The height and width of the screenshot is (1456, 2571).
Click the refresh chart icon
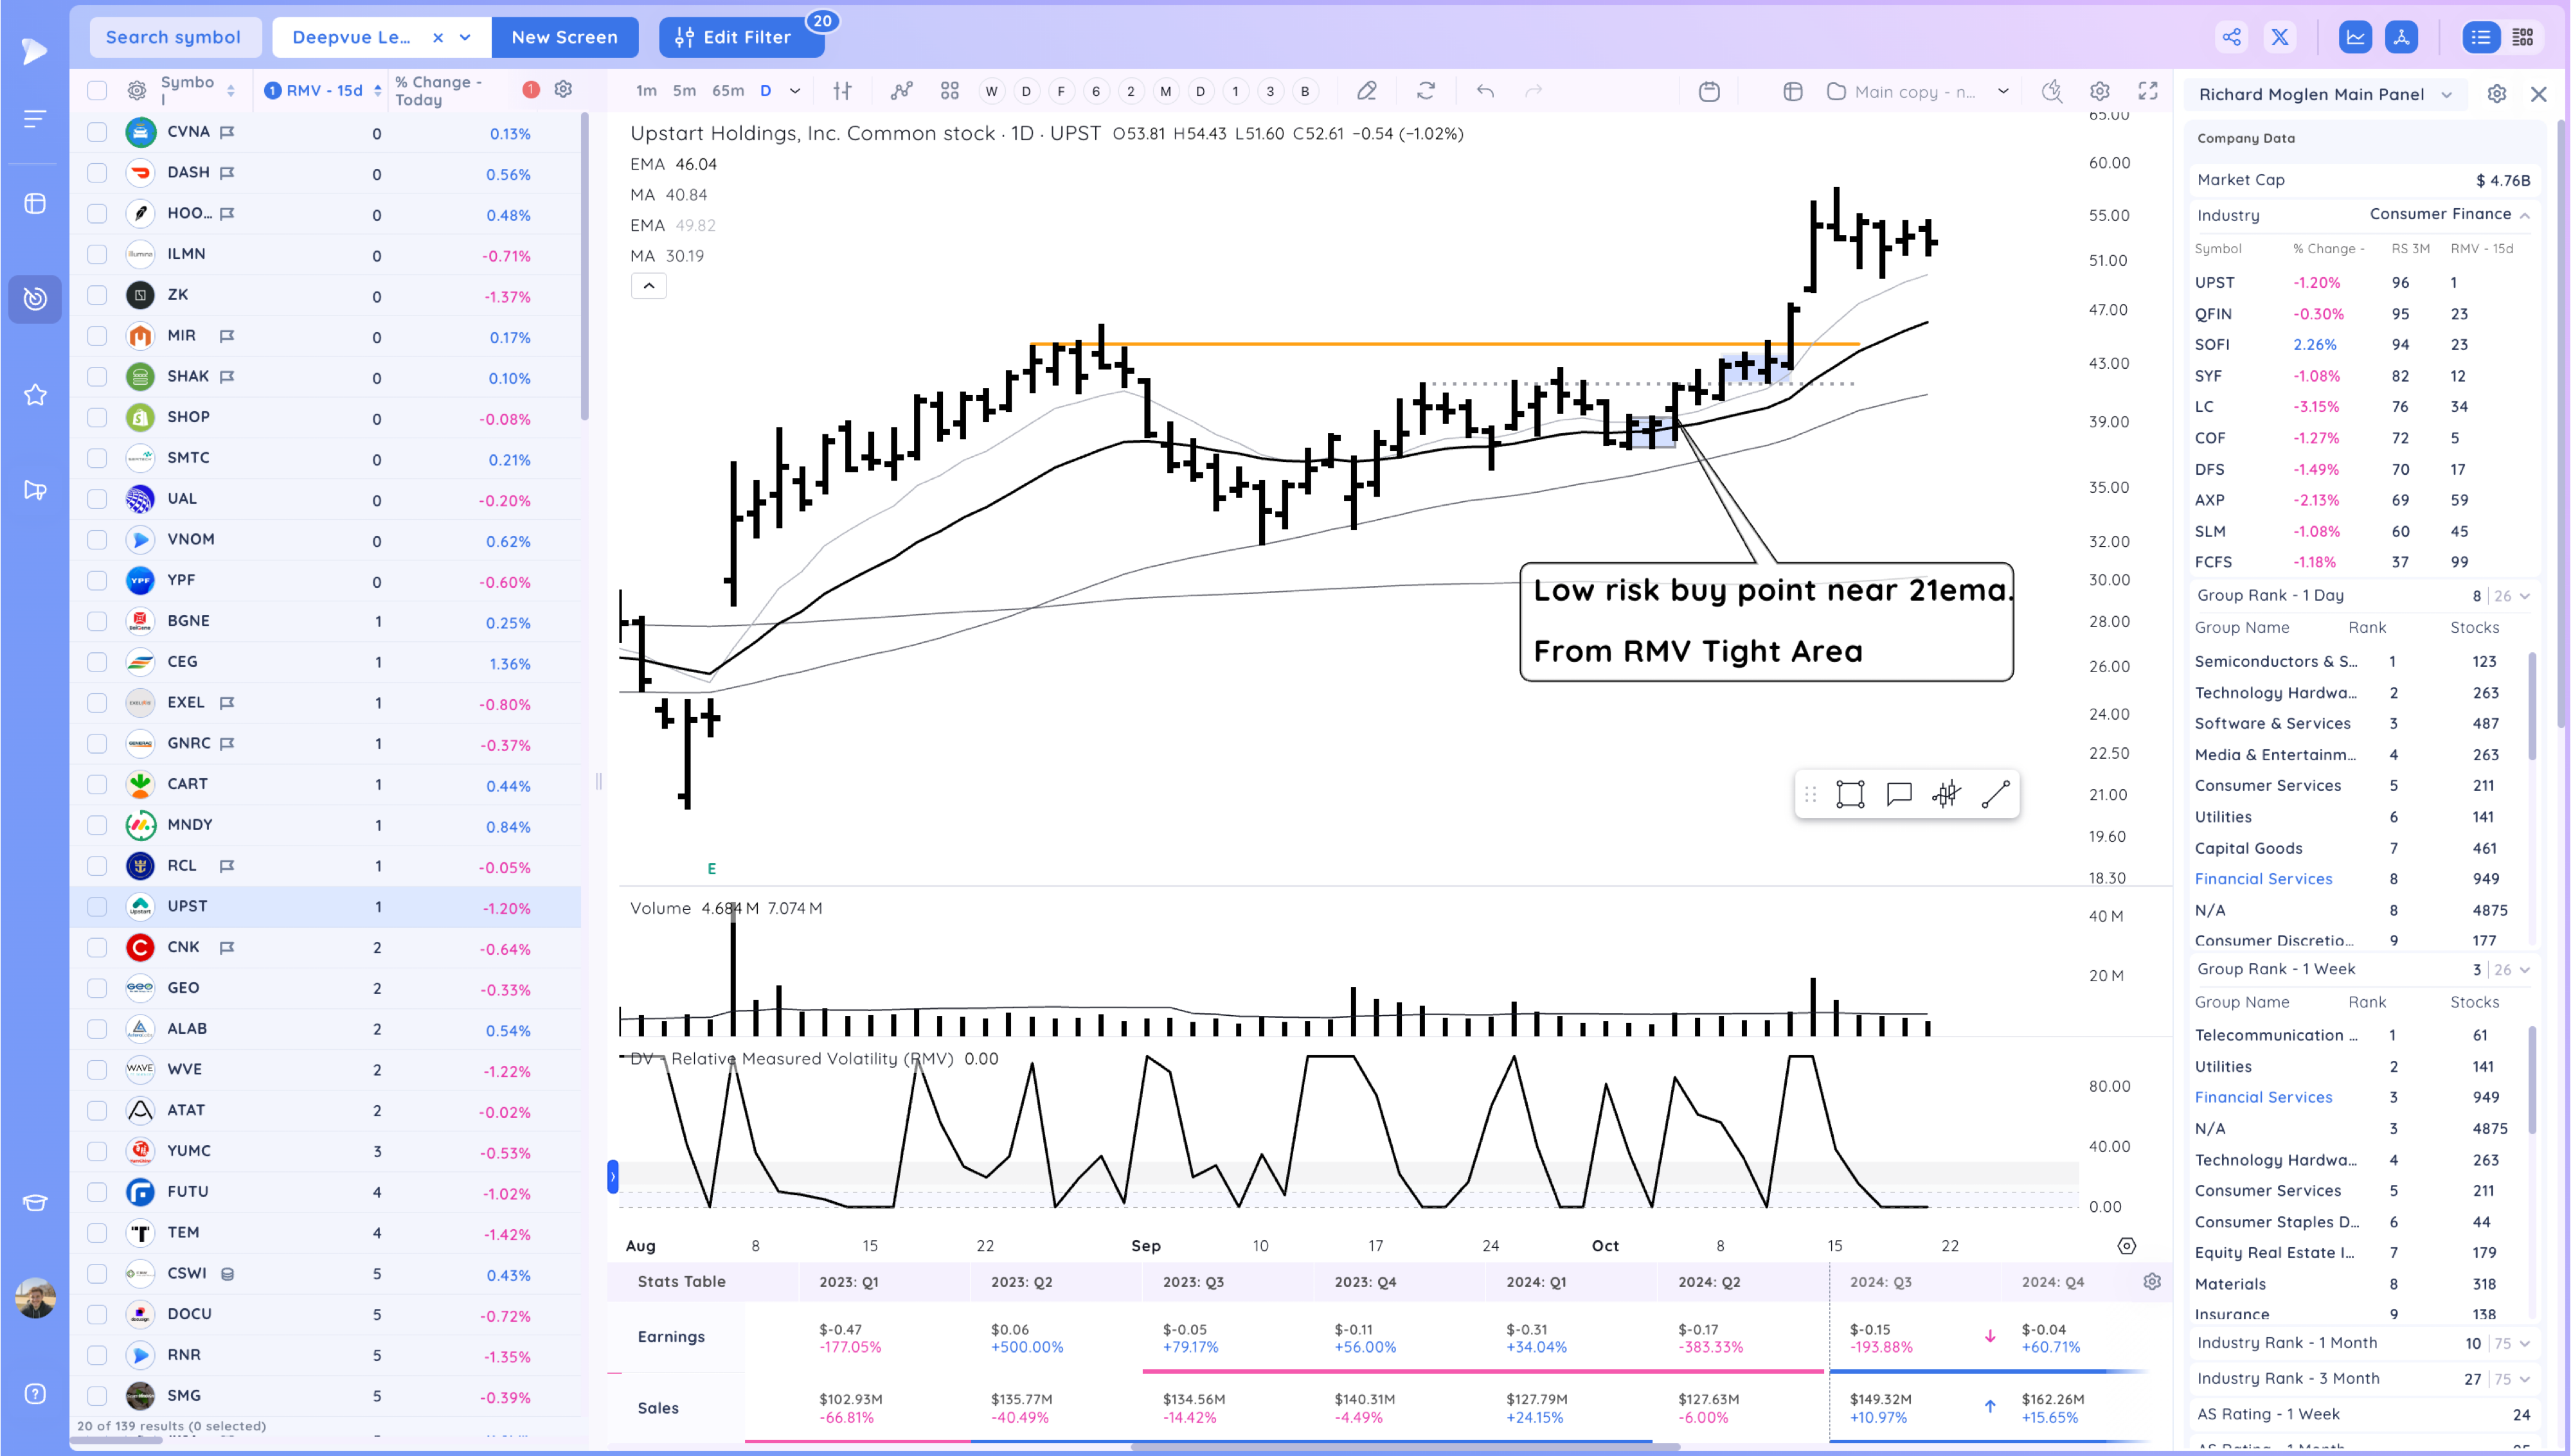pos(1426,91)
